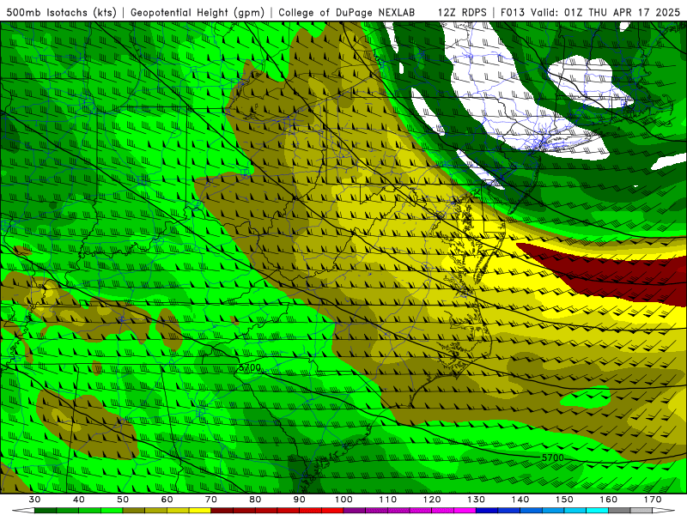Screen dimensions: 687x515
Task: Click the left arrow end of color bar
Action: click(x=23, y=511)
